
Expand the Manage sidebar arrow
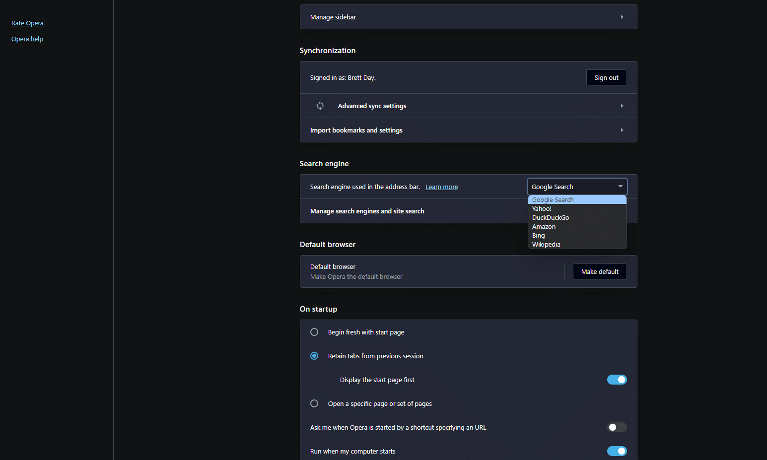coord(622,17)
